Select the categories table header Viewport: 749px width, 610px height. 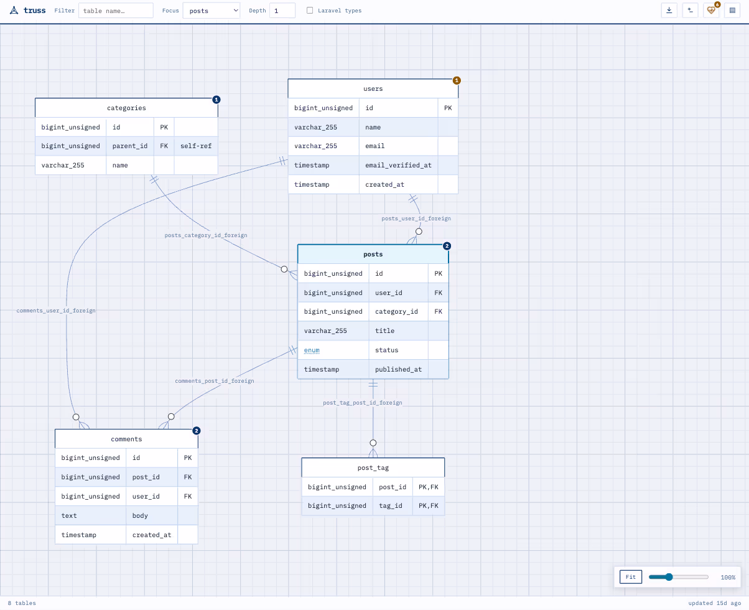click(126, 108)
